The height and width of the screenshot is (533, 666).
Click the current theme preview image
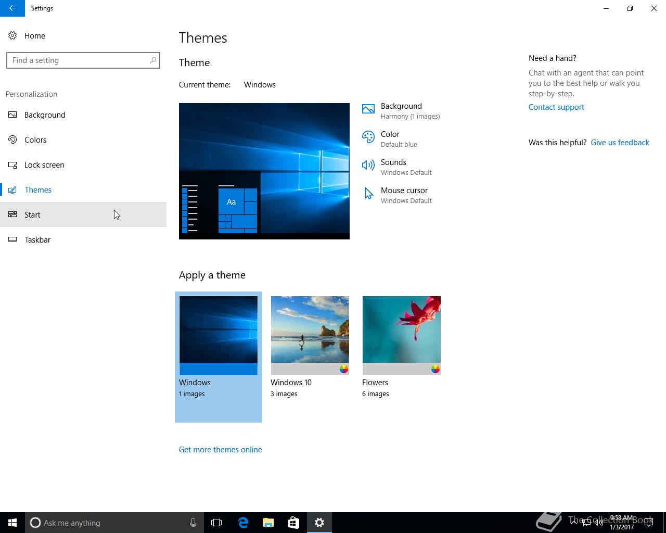point(264,171)
